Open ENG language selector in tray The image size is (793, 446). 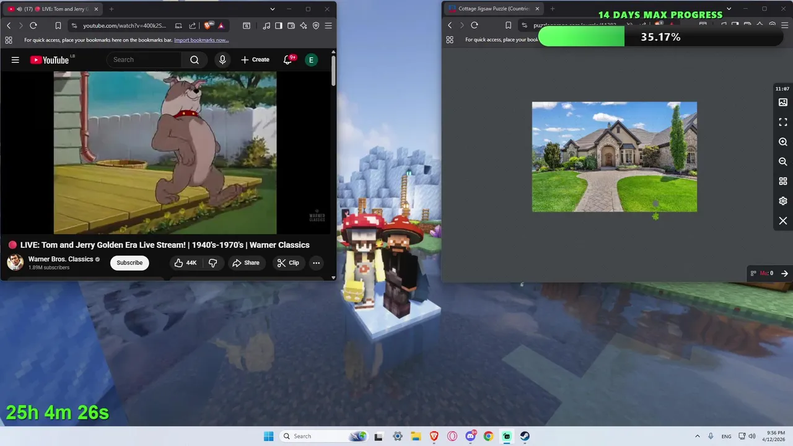coord(726,436)
